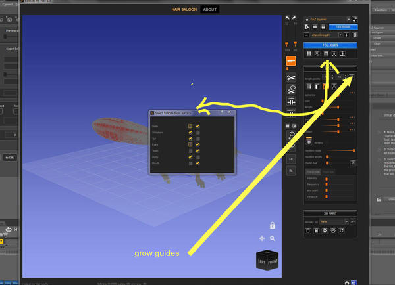Redo the last hair edit
395x285 pixels.
294,18
